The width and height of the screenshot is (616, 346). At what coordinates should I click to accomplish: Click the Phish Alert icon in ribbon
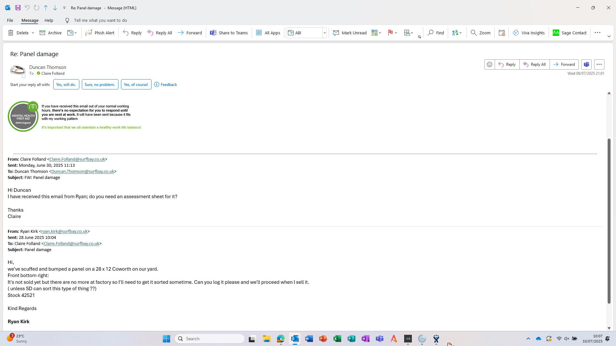[89, 33]
